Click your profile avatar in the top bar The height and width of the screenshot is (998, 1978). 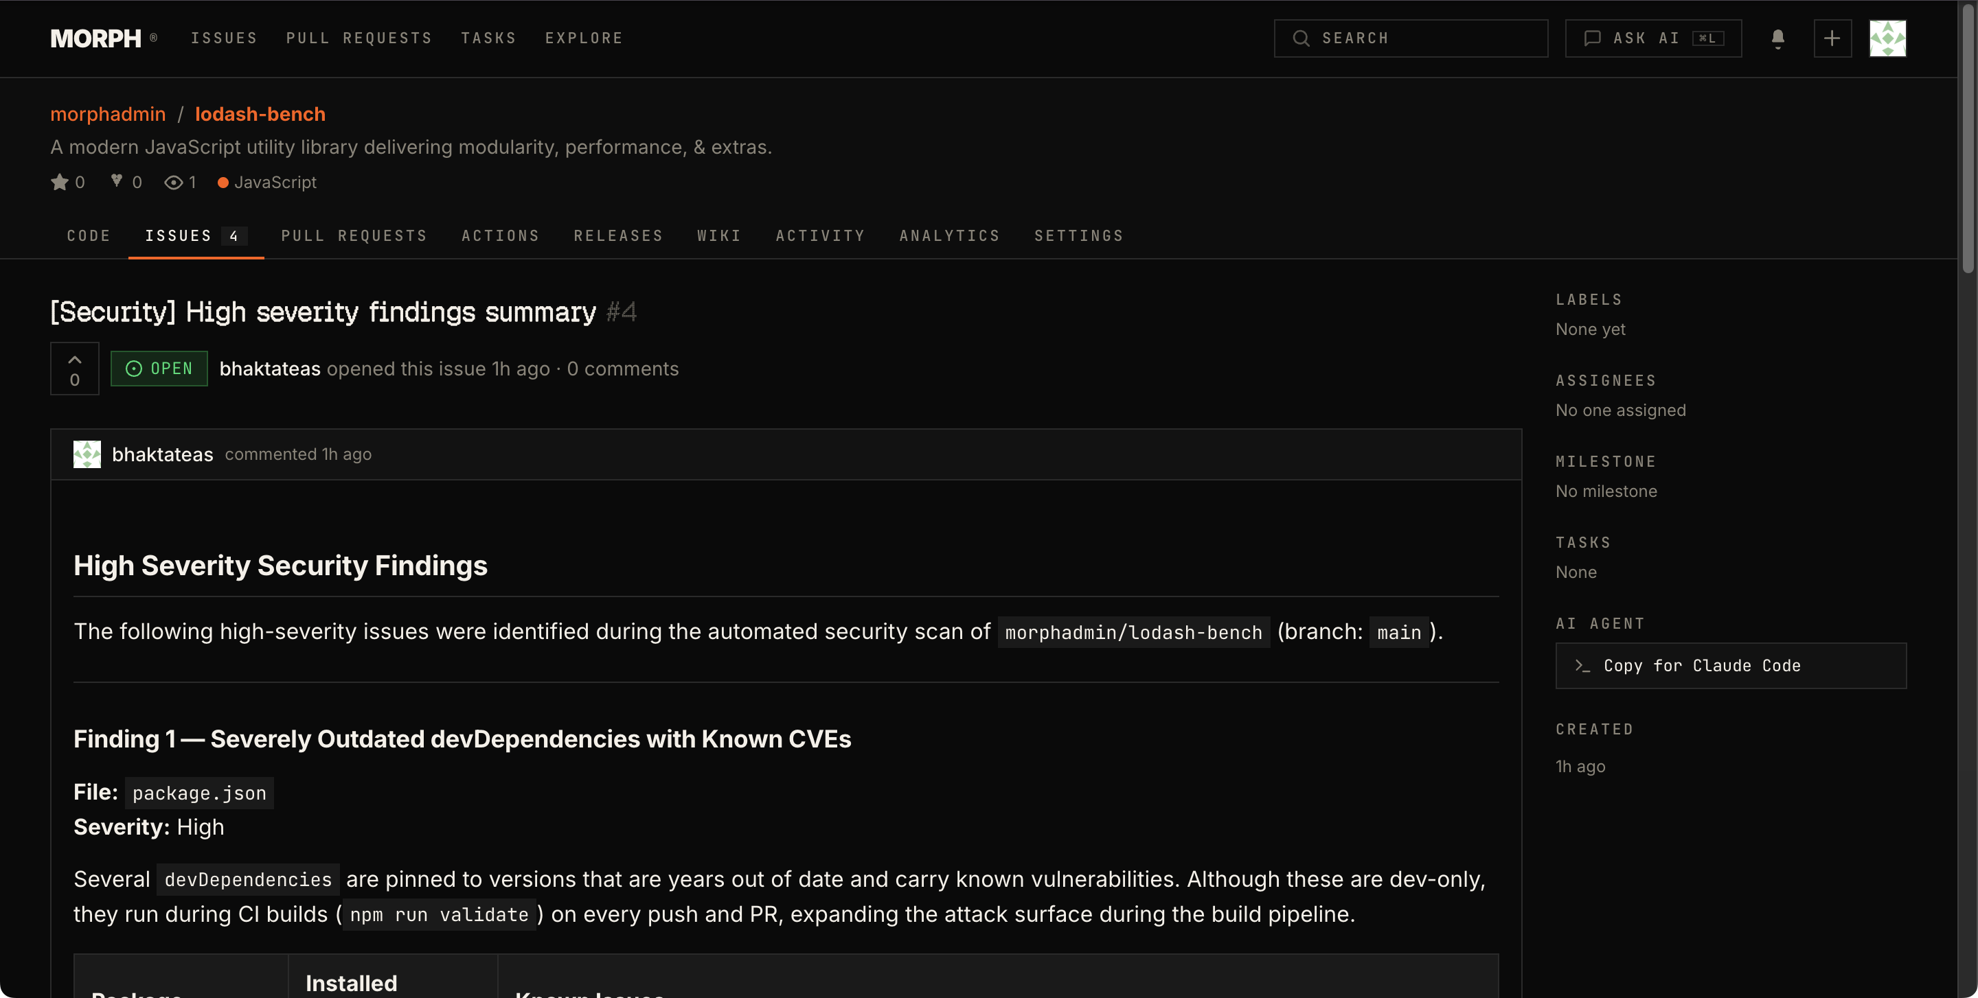click(1888, 38)
